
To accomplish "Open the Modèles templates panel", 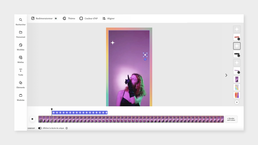I will point(21,47).
